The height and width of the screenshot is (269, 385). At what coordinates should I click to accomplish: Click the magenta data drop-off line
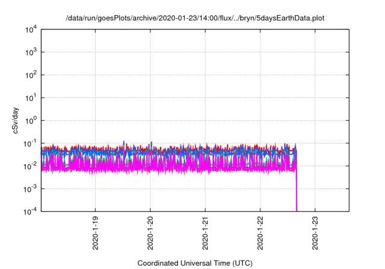[x=297, y=191]
